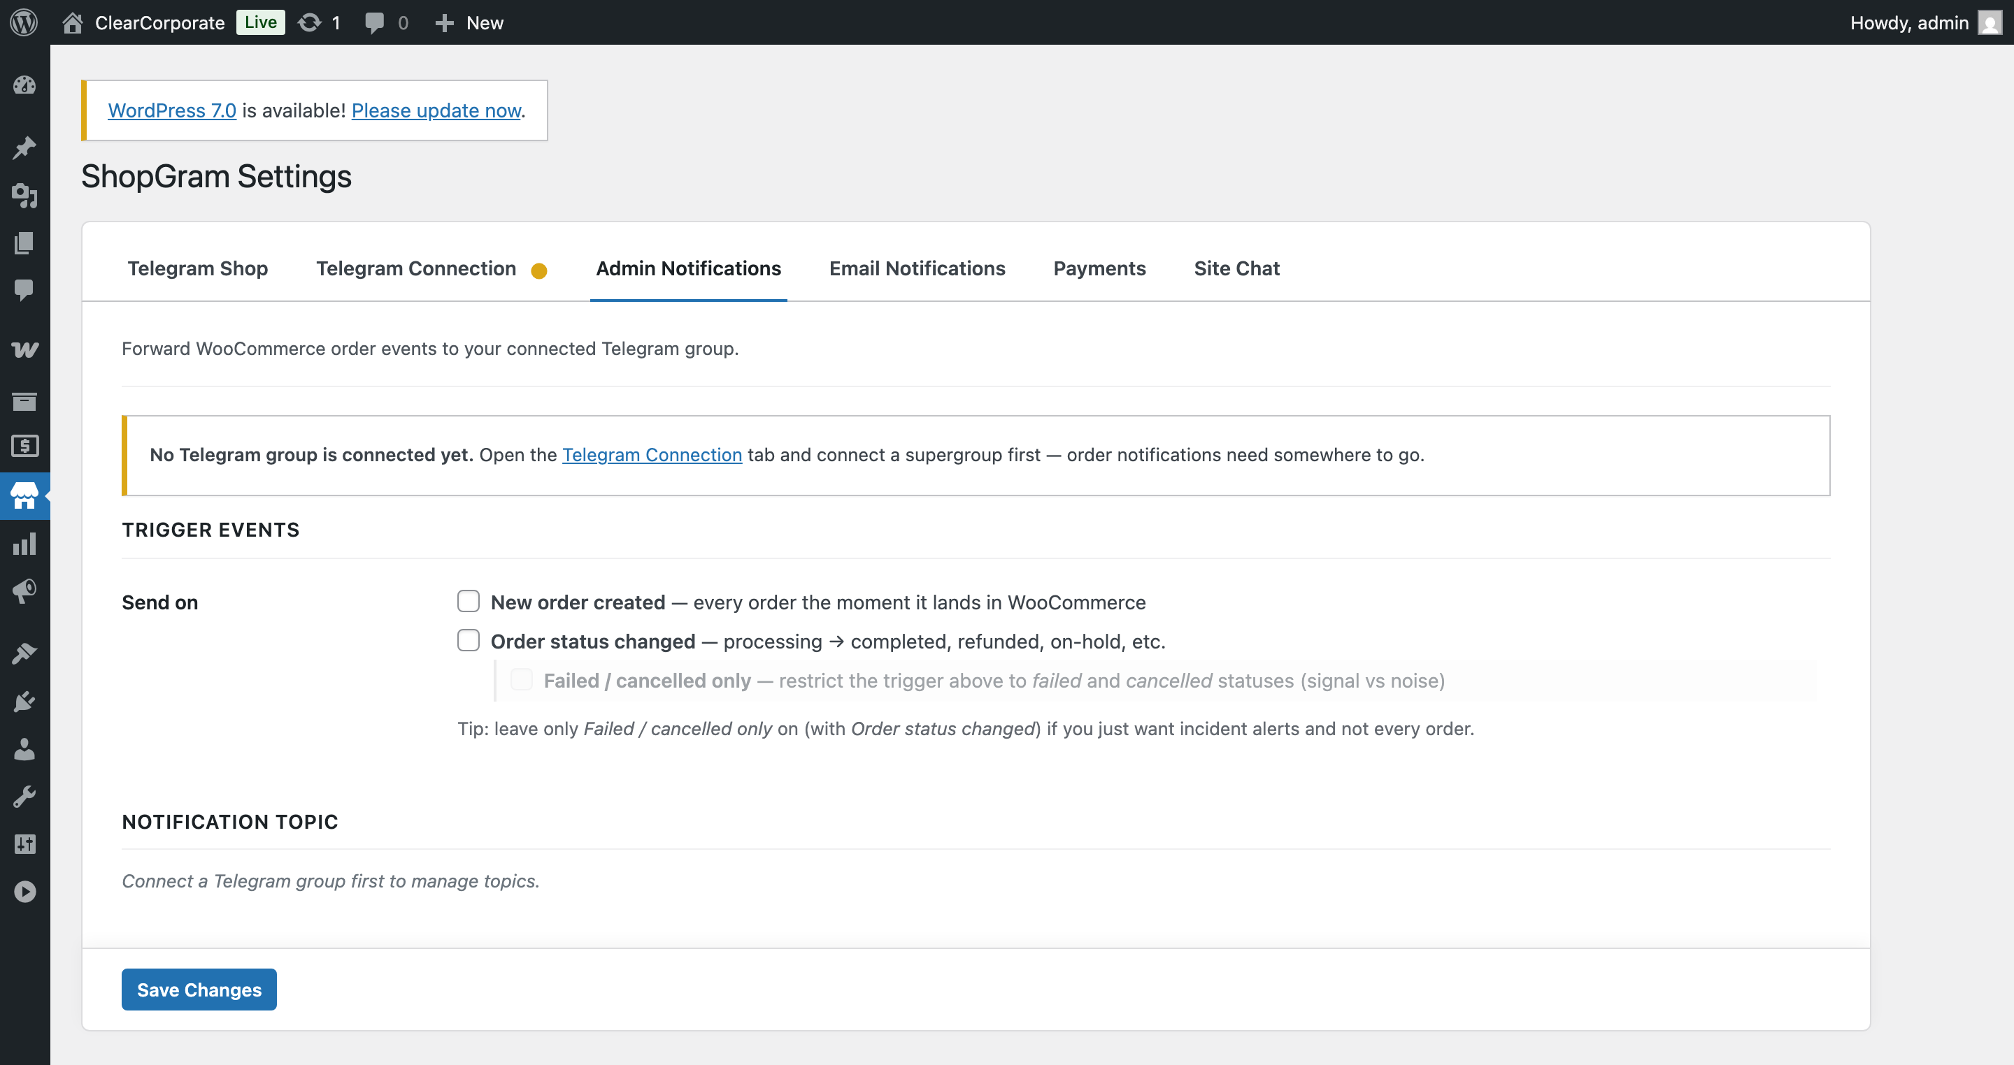Open Payments dollar icon in sidebar
This screenshot has height=1065, width=2014.
[25, 446]
